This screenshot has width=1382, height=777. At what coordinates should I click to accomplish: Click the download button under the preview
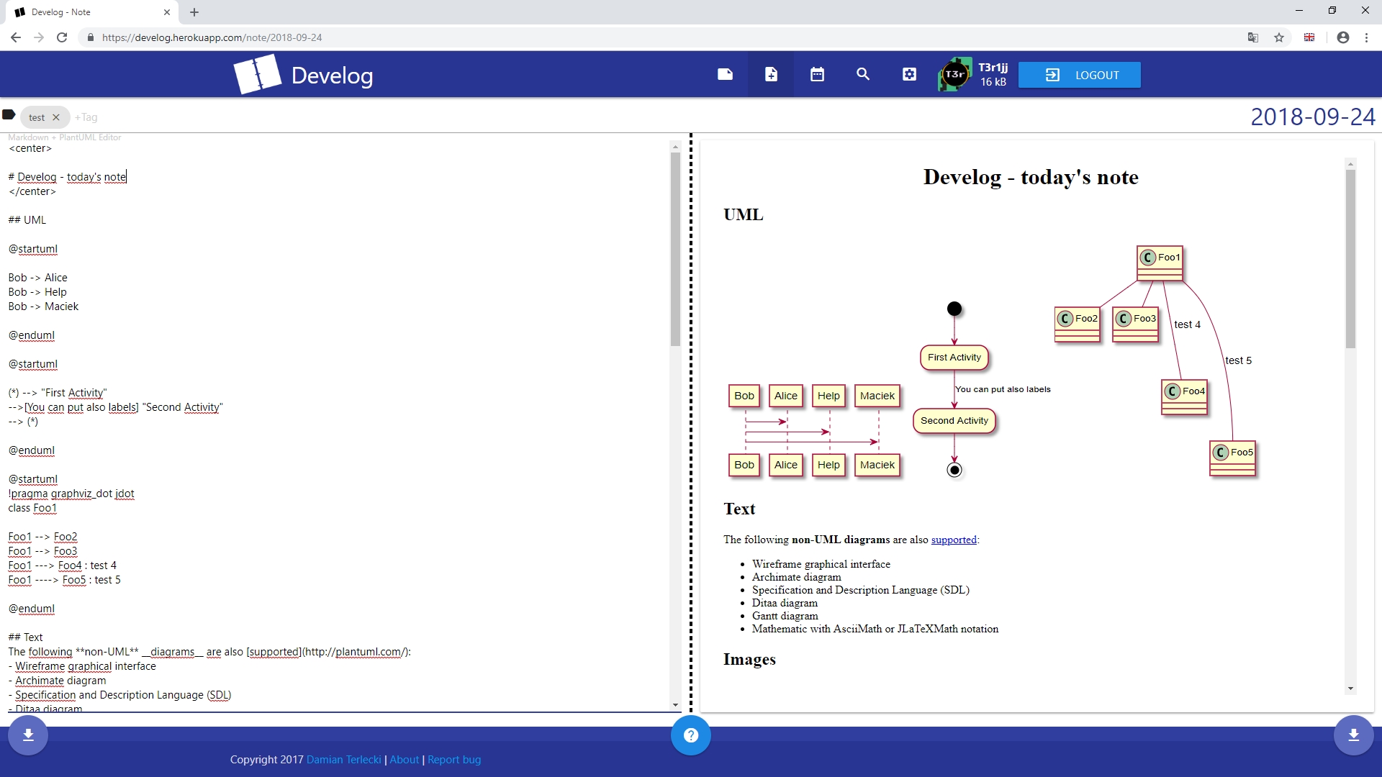[x=1353, y=735]
